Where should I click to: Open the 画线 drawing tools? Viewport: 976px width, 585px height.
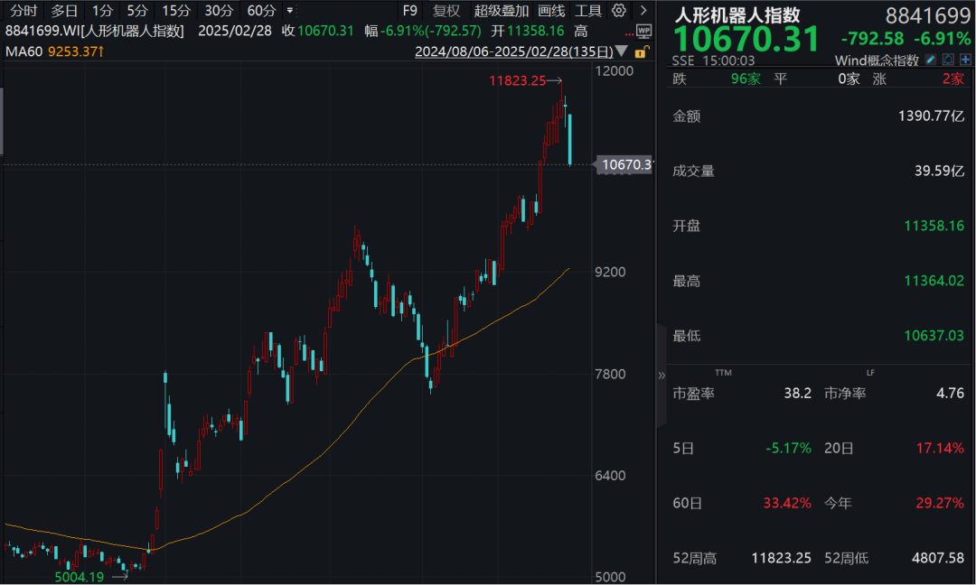(551, 11)
